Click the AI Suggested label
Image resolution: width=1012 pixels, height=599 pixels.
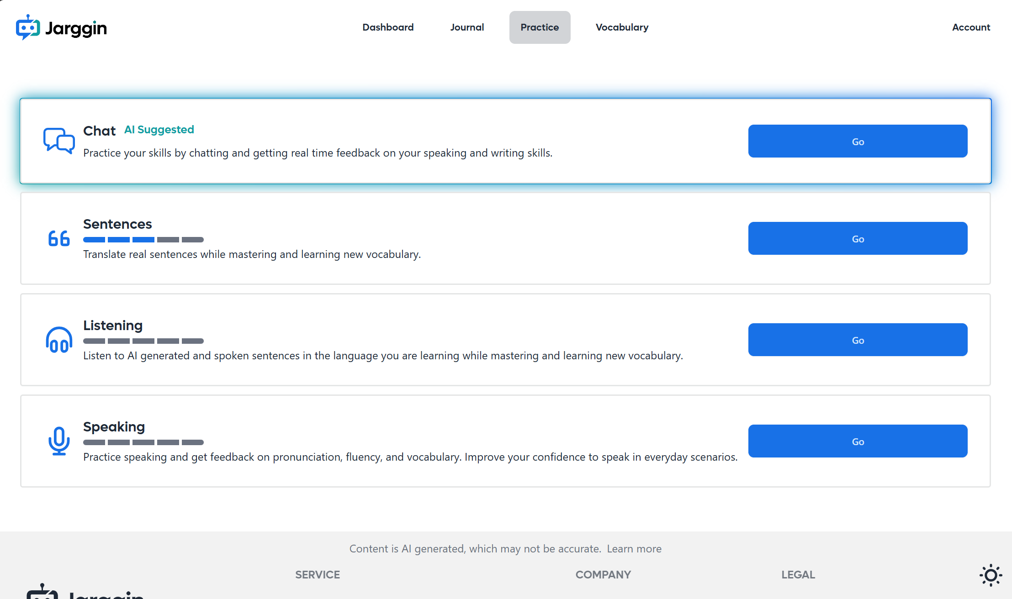coord(159,130)
